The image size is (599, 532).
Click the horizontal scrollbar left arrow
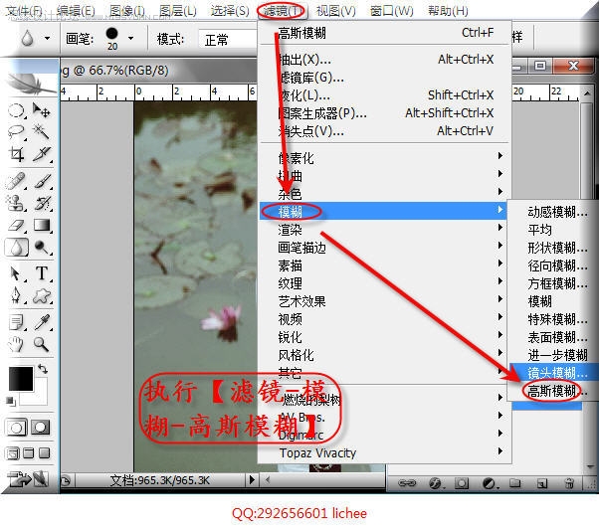(268, 479)
